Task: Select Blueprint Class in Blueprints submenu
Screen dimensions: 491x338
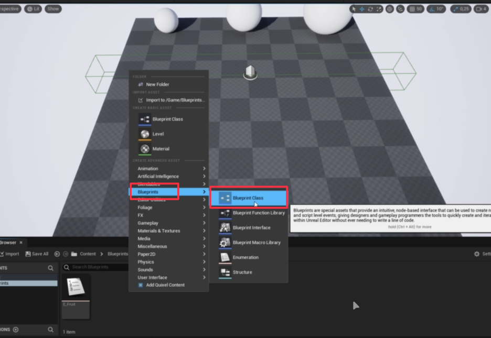Action: click(x=249, y=198)
